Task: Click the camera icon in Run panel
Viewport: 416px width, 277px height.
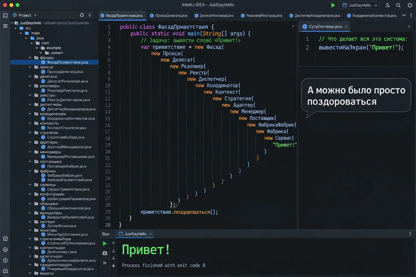Action: click(x=105, y=253)
